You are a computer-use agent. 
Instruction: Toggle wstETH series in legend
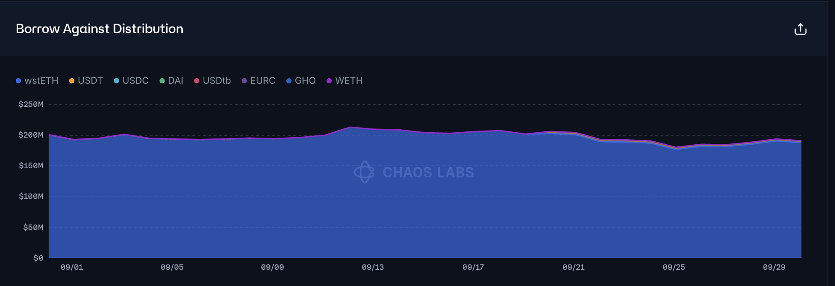tap(37, 81)
